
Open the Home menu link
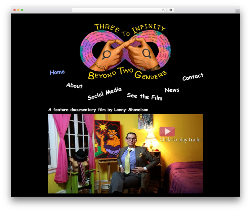(x=57, y=72)
